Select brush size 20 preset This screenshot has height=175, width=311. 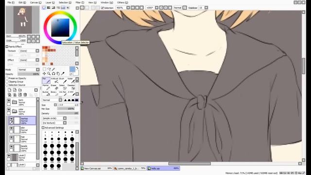click(72, 140)
